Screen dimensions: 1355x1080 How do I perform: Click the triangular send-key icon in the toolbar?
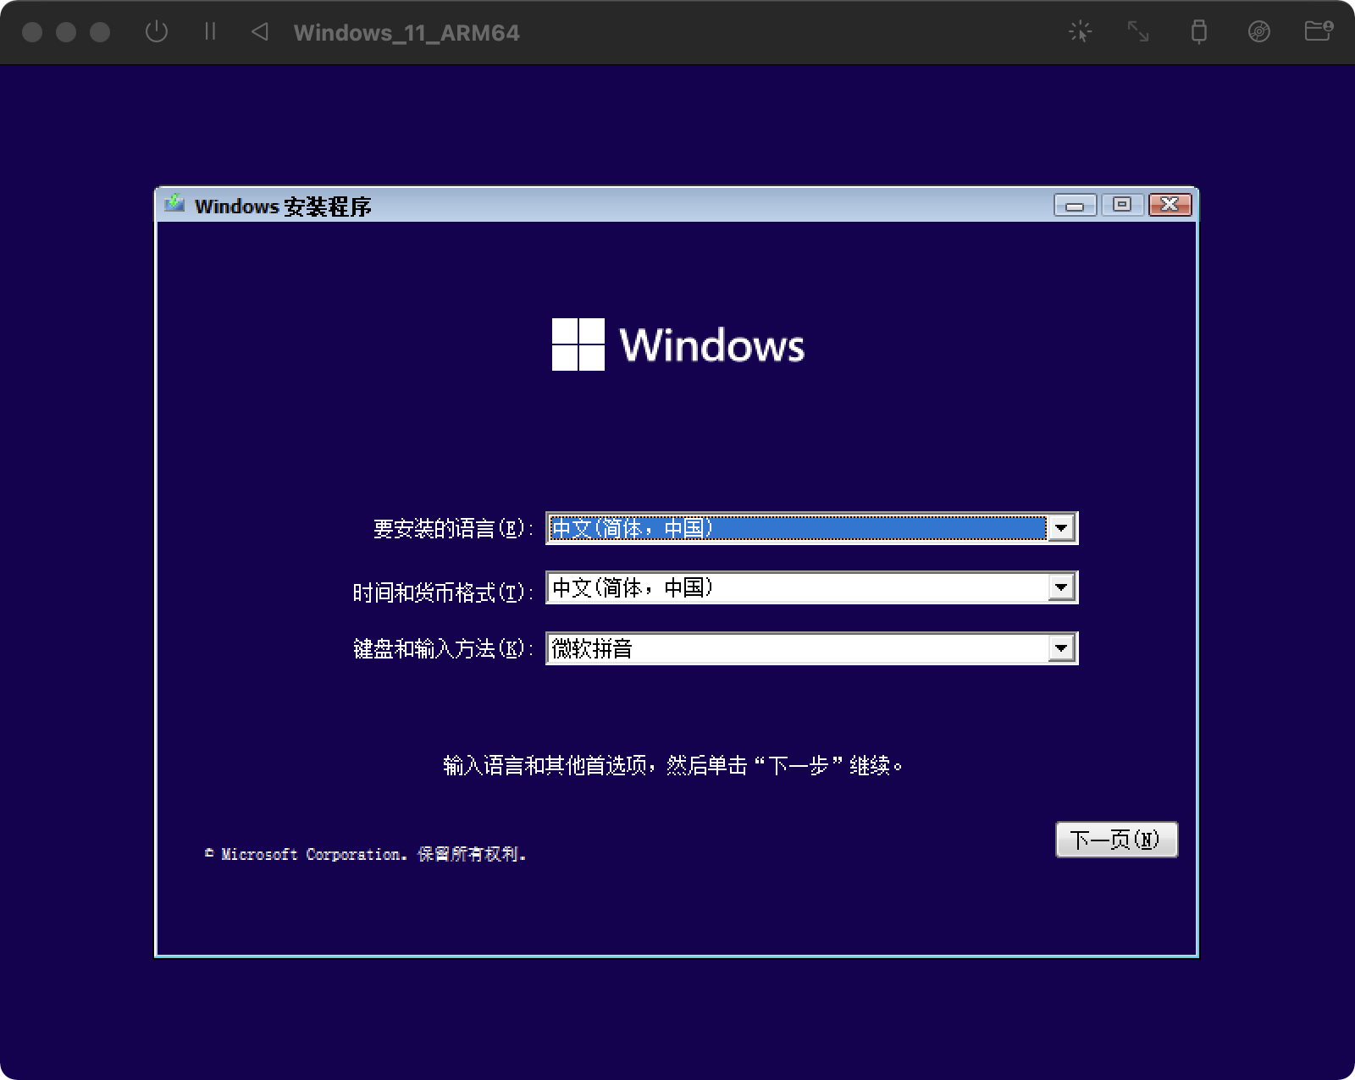pyautogui.click(x=261, y=32)
